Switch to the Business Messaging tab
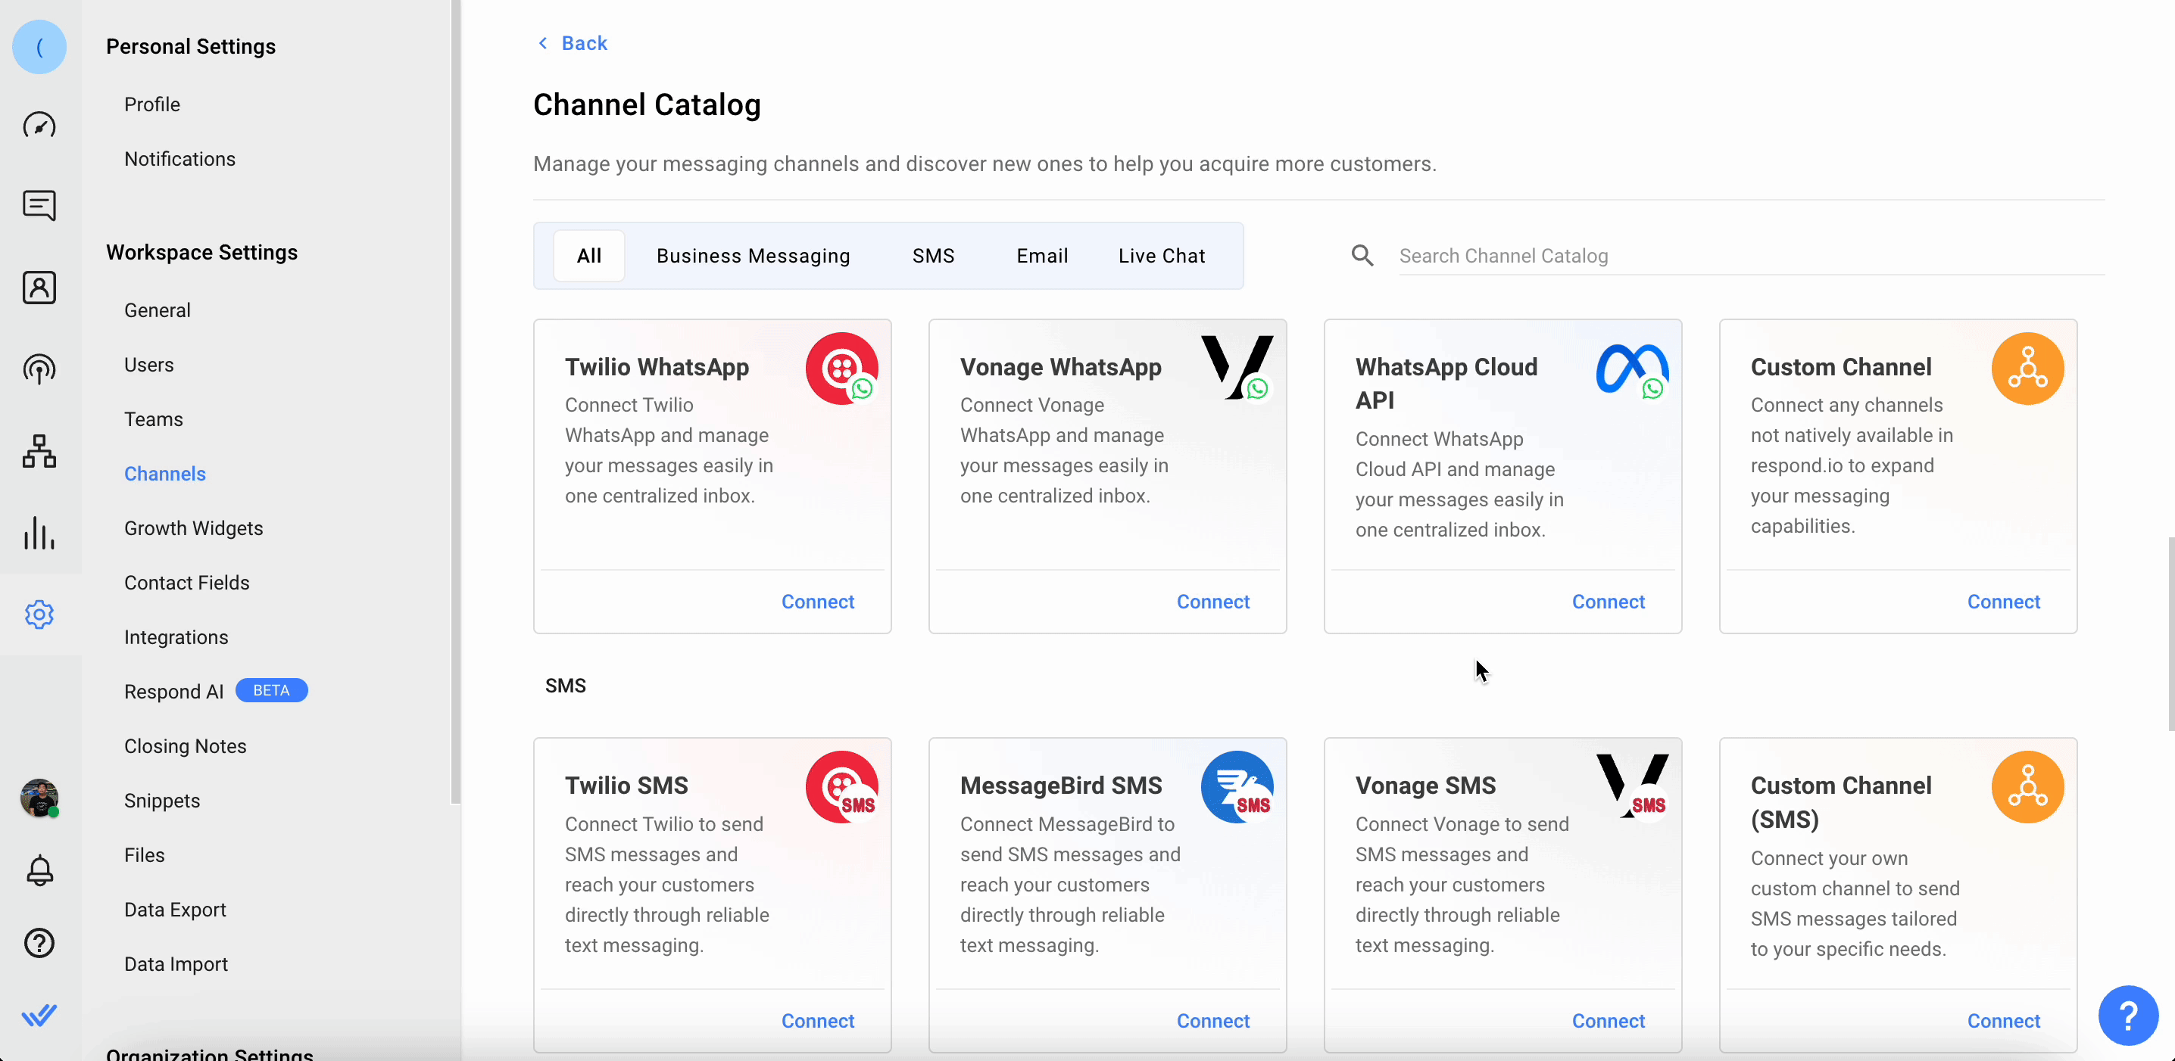The height and width of the screenshot is (1061, 2175). 753,256
